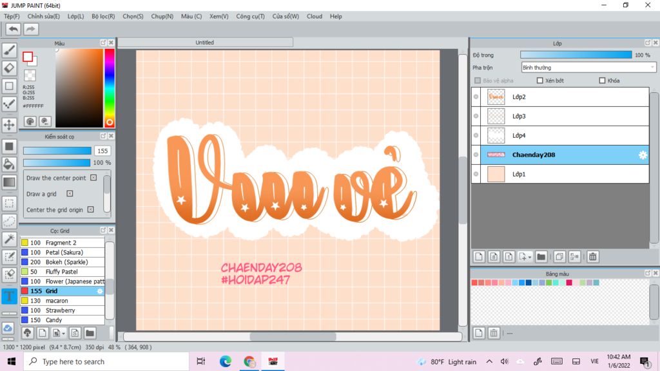Select the Bucket fill tool
The image size is (660, 371).
9,164
